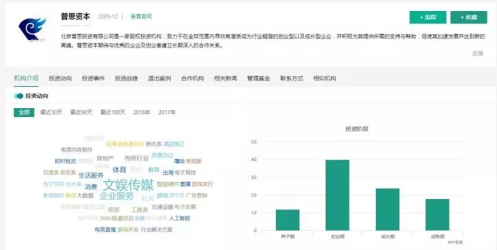The height and width of the screenshot is (250, 497).
Task: Select the 电竞直播 word cloud tag
Action: click(105, 229)
